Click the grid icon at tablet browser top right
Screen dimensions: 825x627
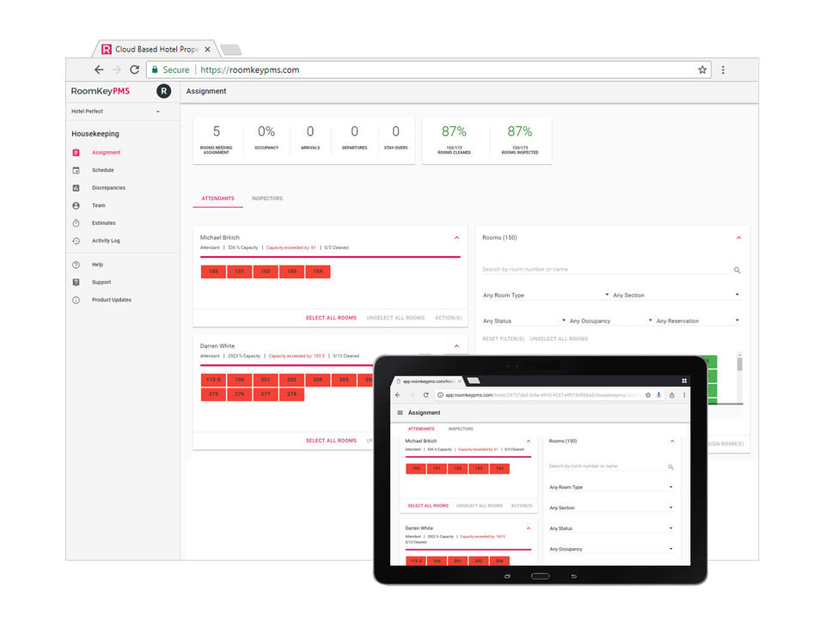pos(684,380)
